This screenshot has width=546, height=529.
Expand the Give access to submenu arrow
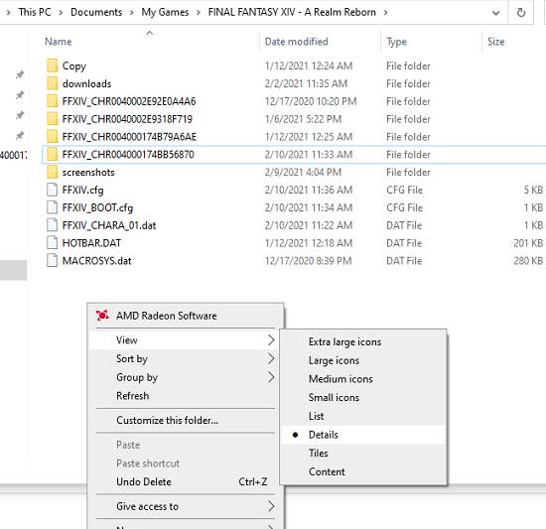271,506
